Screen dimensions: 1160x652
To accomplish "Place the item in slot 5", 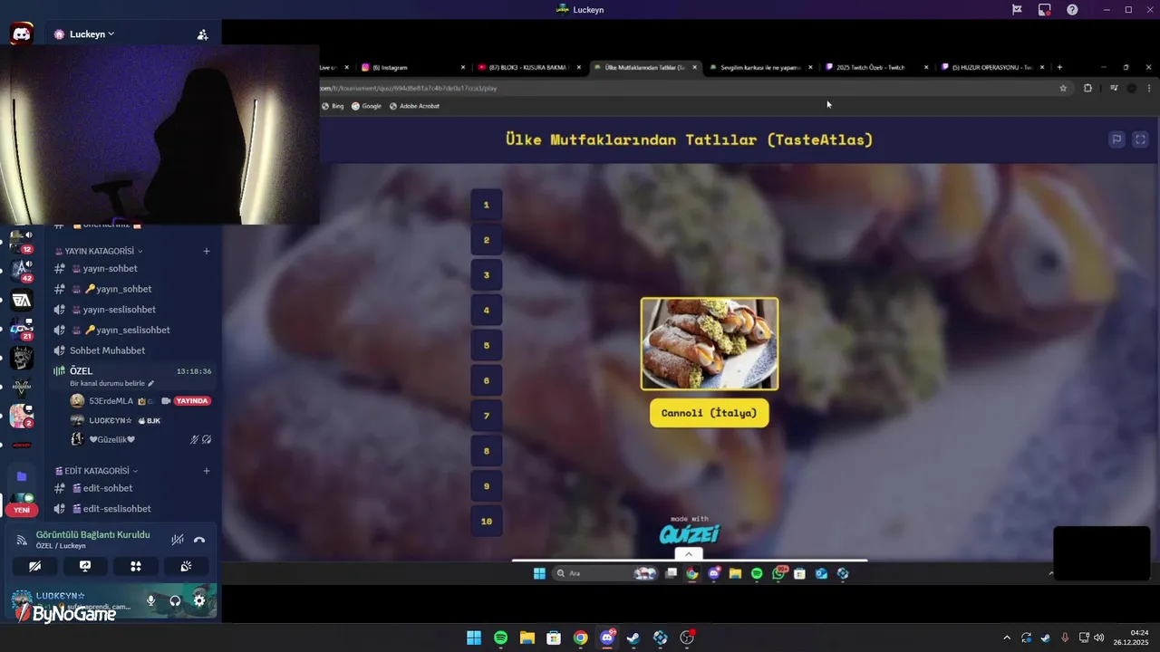I will click(x=487, y=345).
